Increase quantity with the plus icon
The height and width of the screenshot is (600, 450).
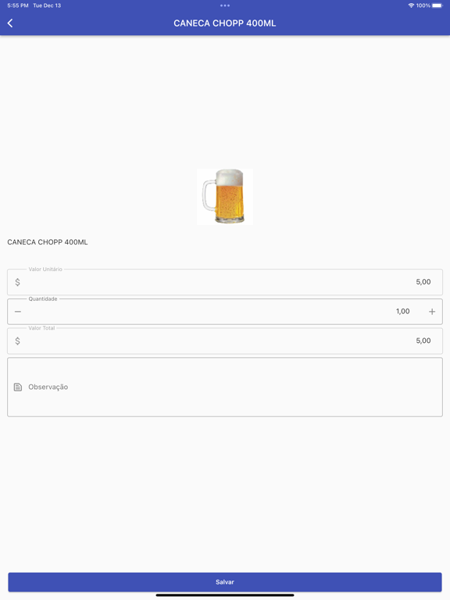[x=432, y=312]
